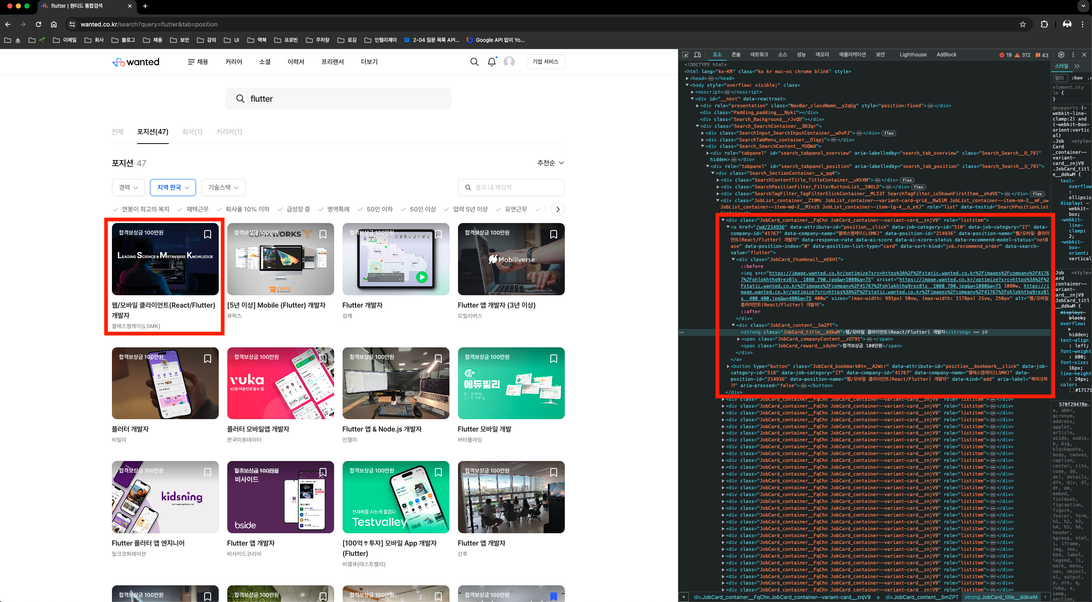Go to browser home page

pos(54,24)
